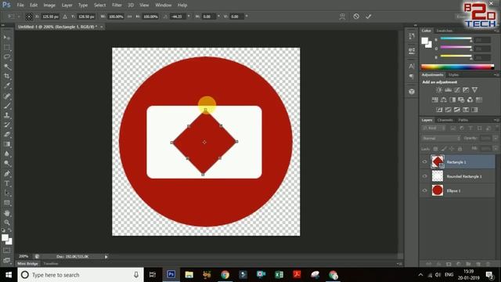
Task: Open the Layer menu
Action: coord(67,5)
